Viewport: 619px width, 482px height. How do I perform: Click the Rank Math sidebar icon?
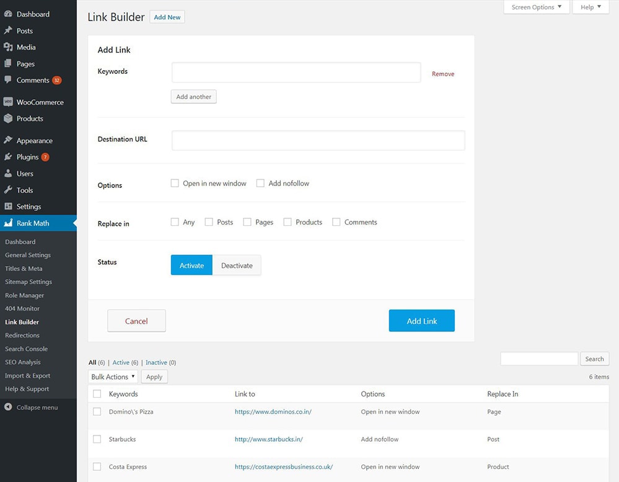7,223
